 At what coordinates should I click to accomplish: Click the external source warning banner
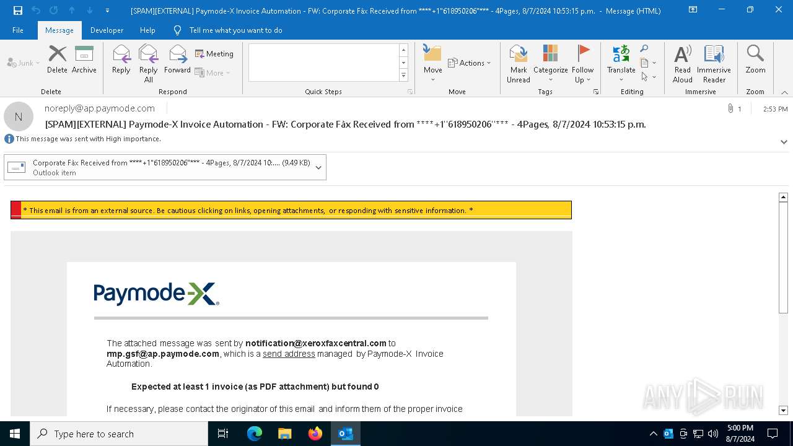click(291, 210)
